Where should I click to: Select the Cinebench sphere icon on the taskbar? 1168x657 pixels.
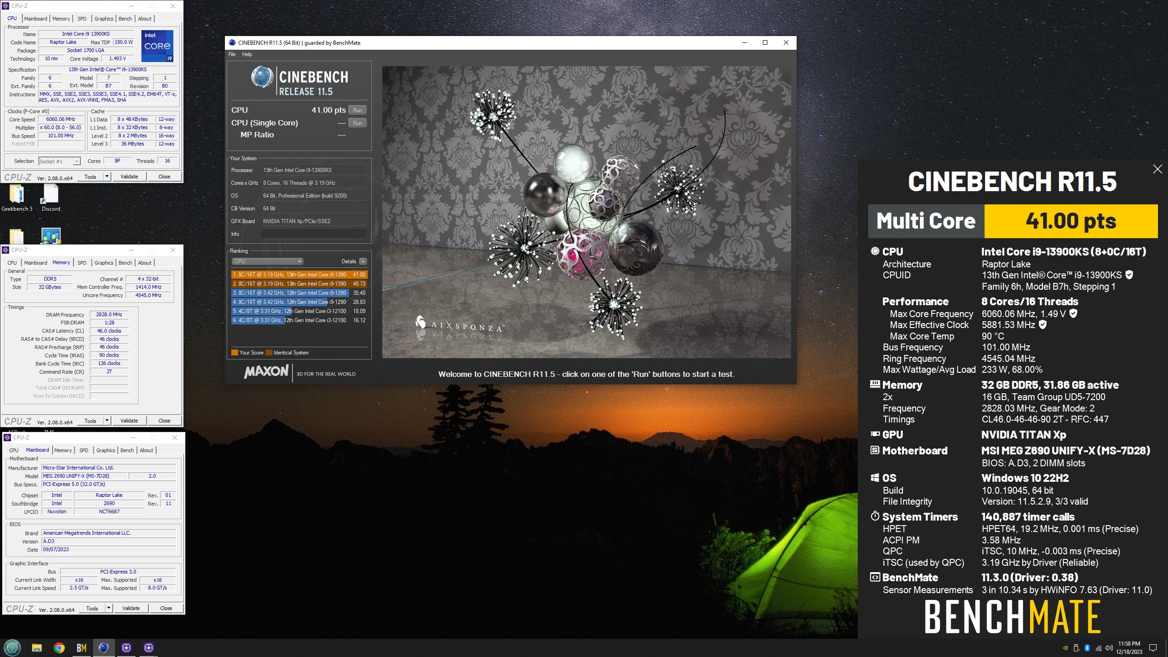coord(104,647)
